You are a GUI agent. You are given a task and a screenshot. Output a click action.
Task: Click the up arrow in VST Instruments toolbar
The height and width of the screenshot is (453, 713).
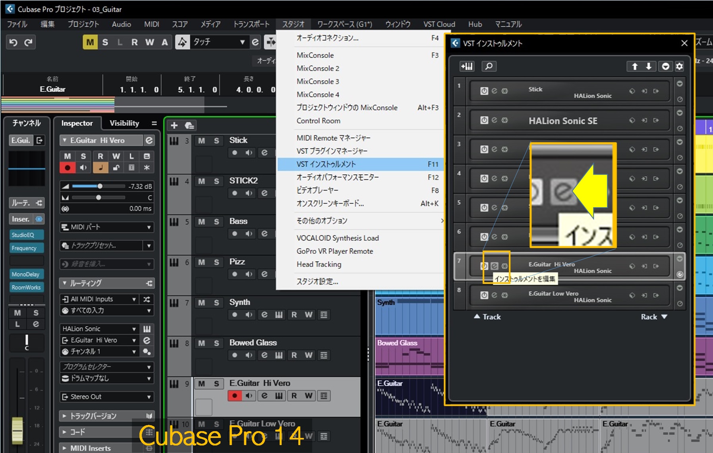tap(635, 66)
